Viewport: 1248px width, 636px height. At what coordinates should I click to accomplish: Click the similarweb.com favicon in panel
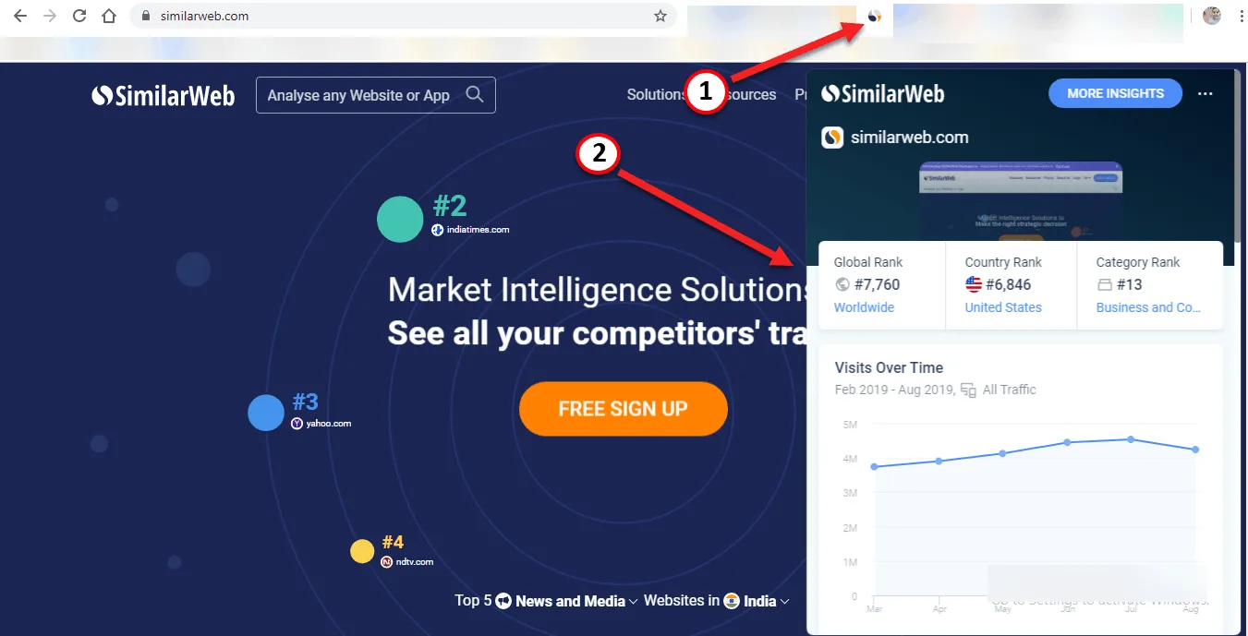(x=832, y=138)
